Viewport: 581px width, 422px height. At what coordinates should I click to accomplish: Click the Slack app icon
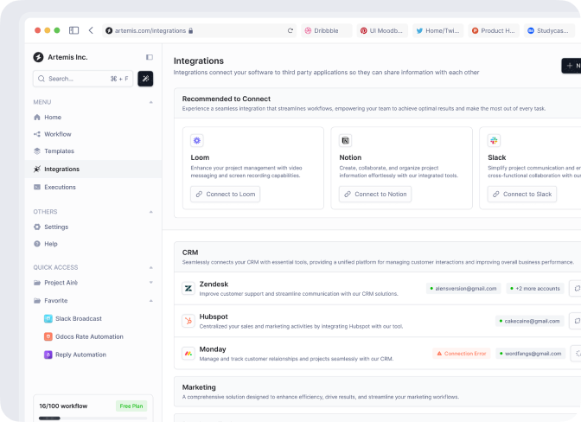pyautogui.click(x=494, y=140)
